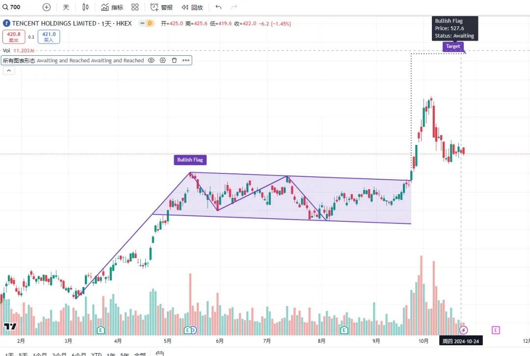Create an alert with 警报 button
Viewport: 530px width, 356px height.
[161, 7]
